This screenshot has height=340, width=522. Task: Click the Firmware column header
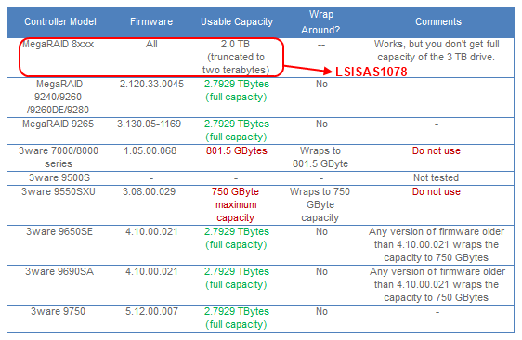(151, 22)
